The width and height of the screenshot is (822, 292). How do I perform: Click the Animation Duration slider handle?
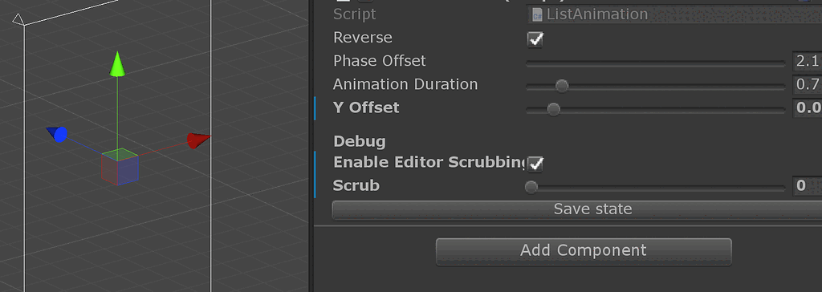pyautogui.click(x=561, y=86)
